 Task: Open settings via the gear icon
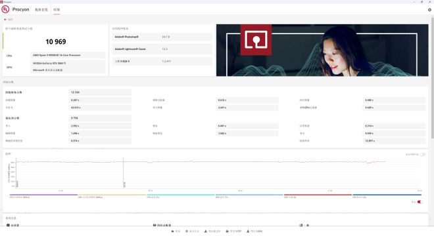tap(429, 10)
